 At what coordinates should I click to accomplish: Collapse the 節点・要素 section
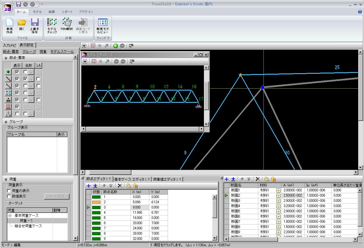(6, 58)
